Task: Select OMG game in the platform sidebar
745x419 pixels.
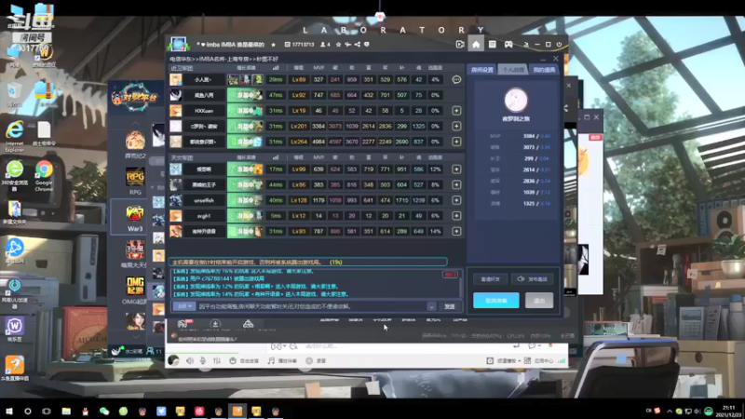Action: 135,290
